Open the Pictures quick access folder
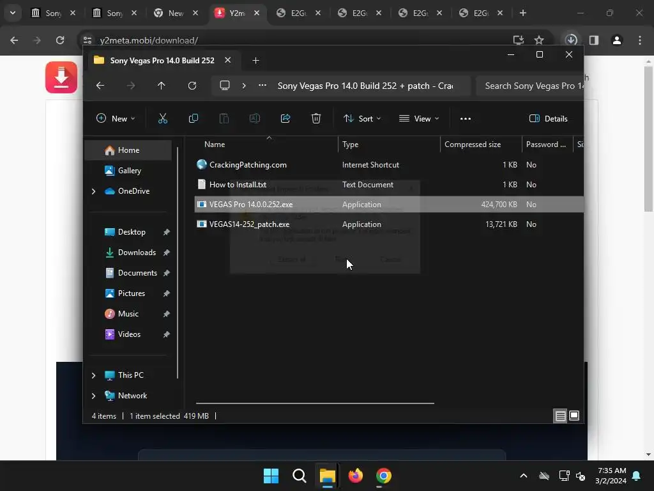Image resolution: width=654 pixels, height=491 pixels. coord(132,293)
